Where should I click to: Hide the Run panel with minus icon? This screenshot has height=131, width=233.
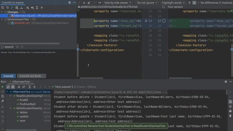230,82
